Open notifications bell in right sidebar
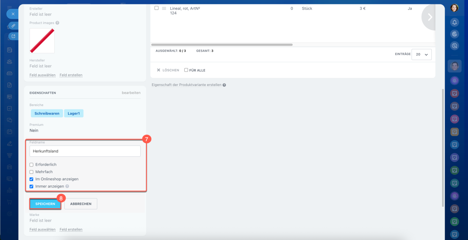Image resolution: width=468 pixels, height=240 pixels. pos(454,22)
